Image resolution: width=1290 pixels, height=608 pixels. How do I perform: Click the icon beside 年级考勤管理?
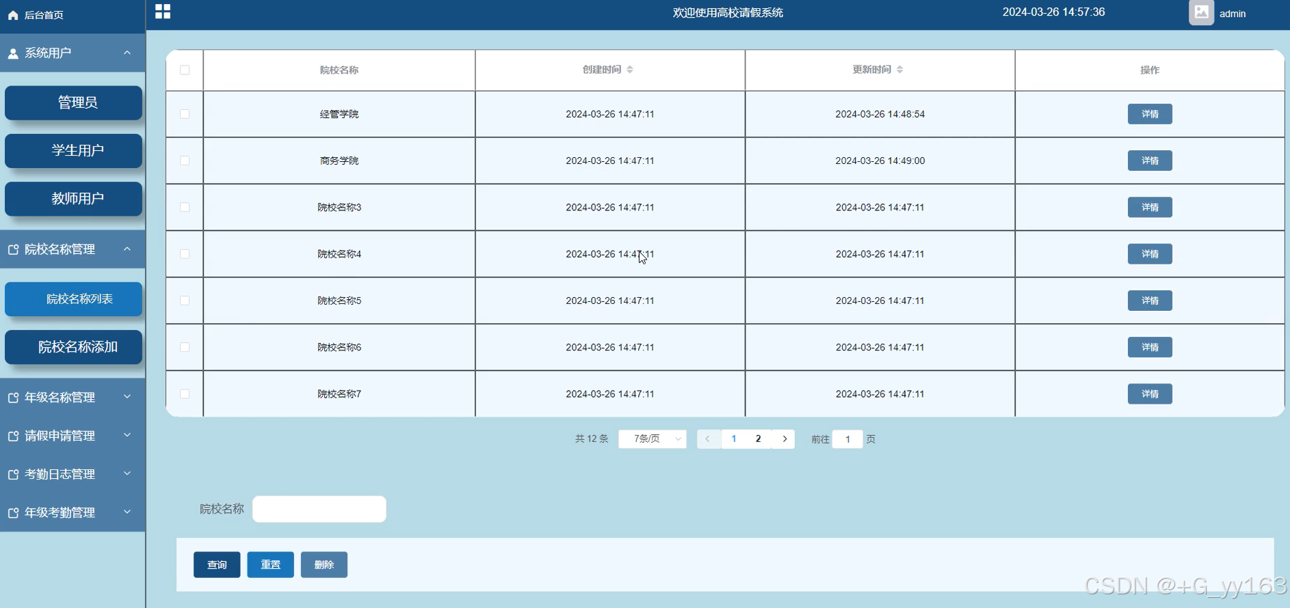click(x=13, y=512)
